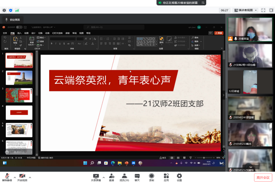Collapse the video panel using the side arrow

coord(223,95)
